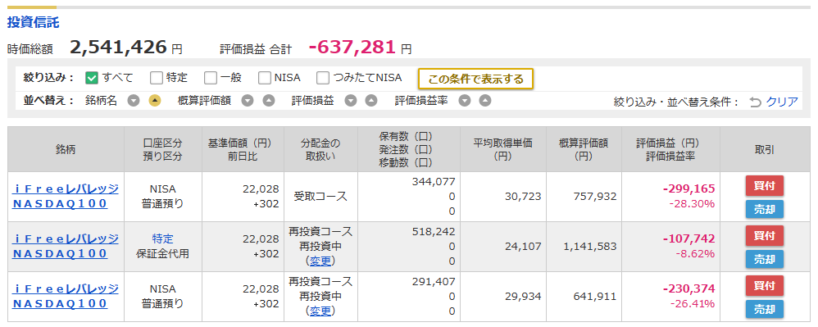Screen dimensions: 818x327
Task: Click 特定 account type link in table
Action: 163,238
